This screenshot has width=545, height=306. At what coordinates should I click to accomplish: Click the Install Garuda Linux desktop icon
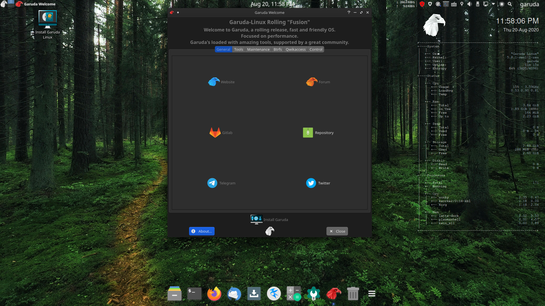point(47,25)
